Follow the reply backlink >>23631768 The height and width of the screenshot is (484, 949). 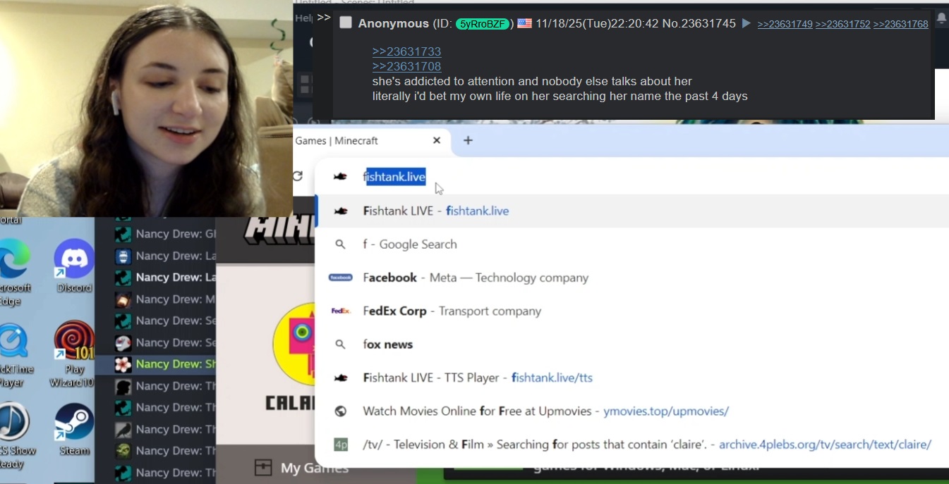coord(900,24)
